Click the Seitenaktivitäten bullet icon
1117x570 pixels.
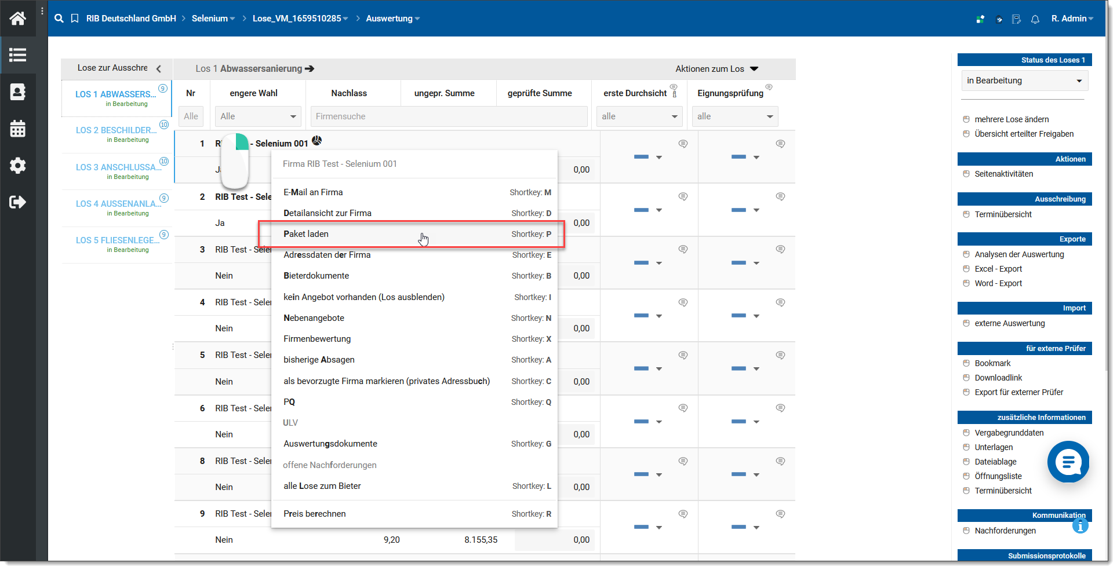[966, 174]
